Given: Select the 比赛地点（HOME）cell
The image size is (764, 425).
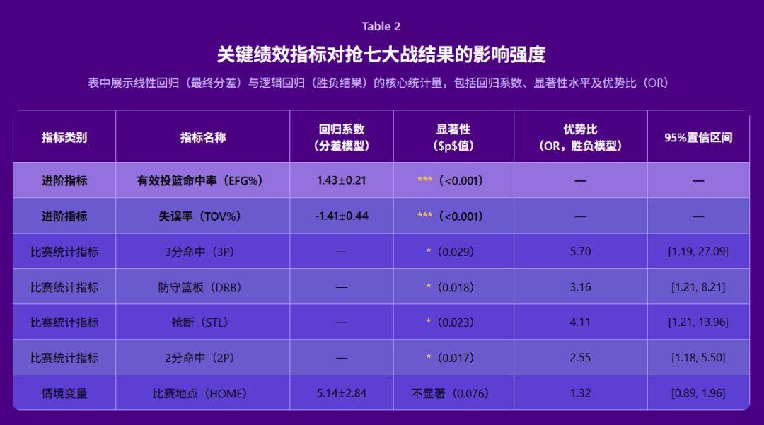Looking at the screenshot, I should pos(203,393).
